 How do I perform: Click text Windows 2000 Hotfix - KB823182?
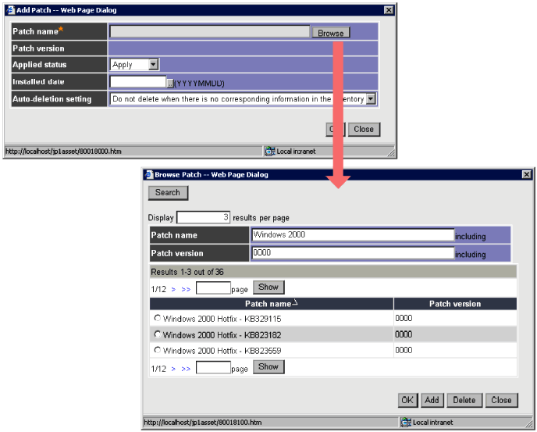pyautogui.click(x=222, y=335)
